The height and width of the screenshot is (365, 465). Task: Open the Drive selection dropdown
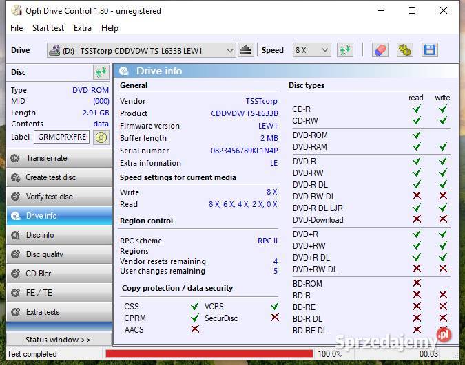[x=141, y=50]
